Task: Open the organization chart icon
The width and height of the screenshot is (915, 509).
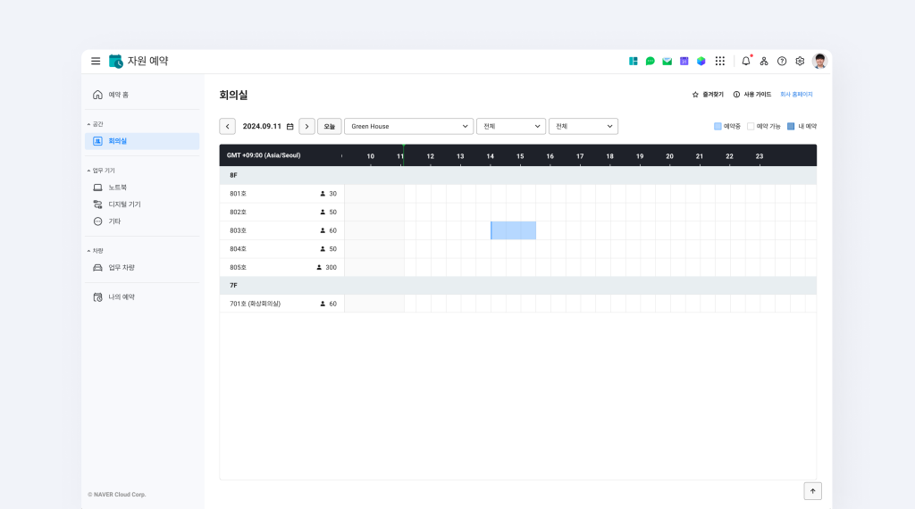Action: [x=764, y=61]
